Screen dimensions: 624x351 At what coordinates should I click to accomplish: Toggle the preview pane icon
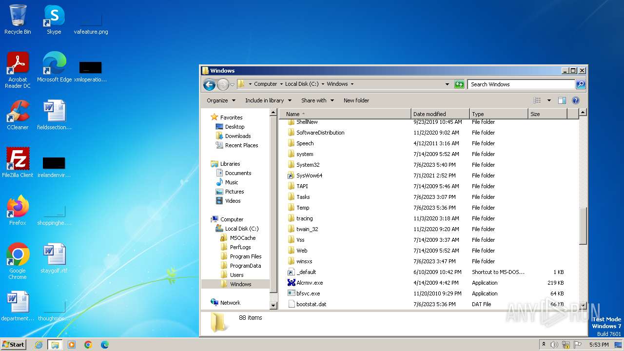tap(562, 100)
